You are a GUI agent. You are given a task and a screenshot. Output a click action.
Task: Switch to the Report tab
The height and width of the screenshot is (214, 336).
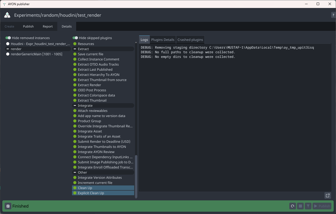click(x=47, y=26)
